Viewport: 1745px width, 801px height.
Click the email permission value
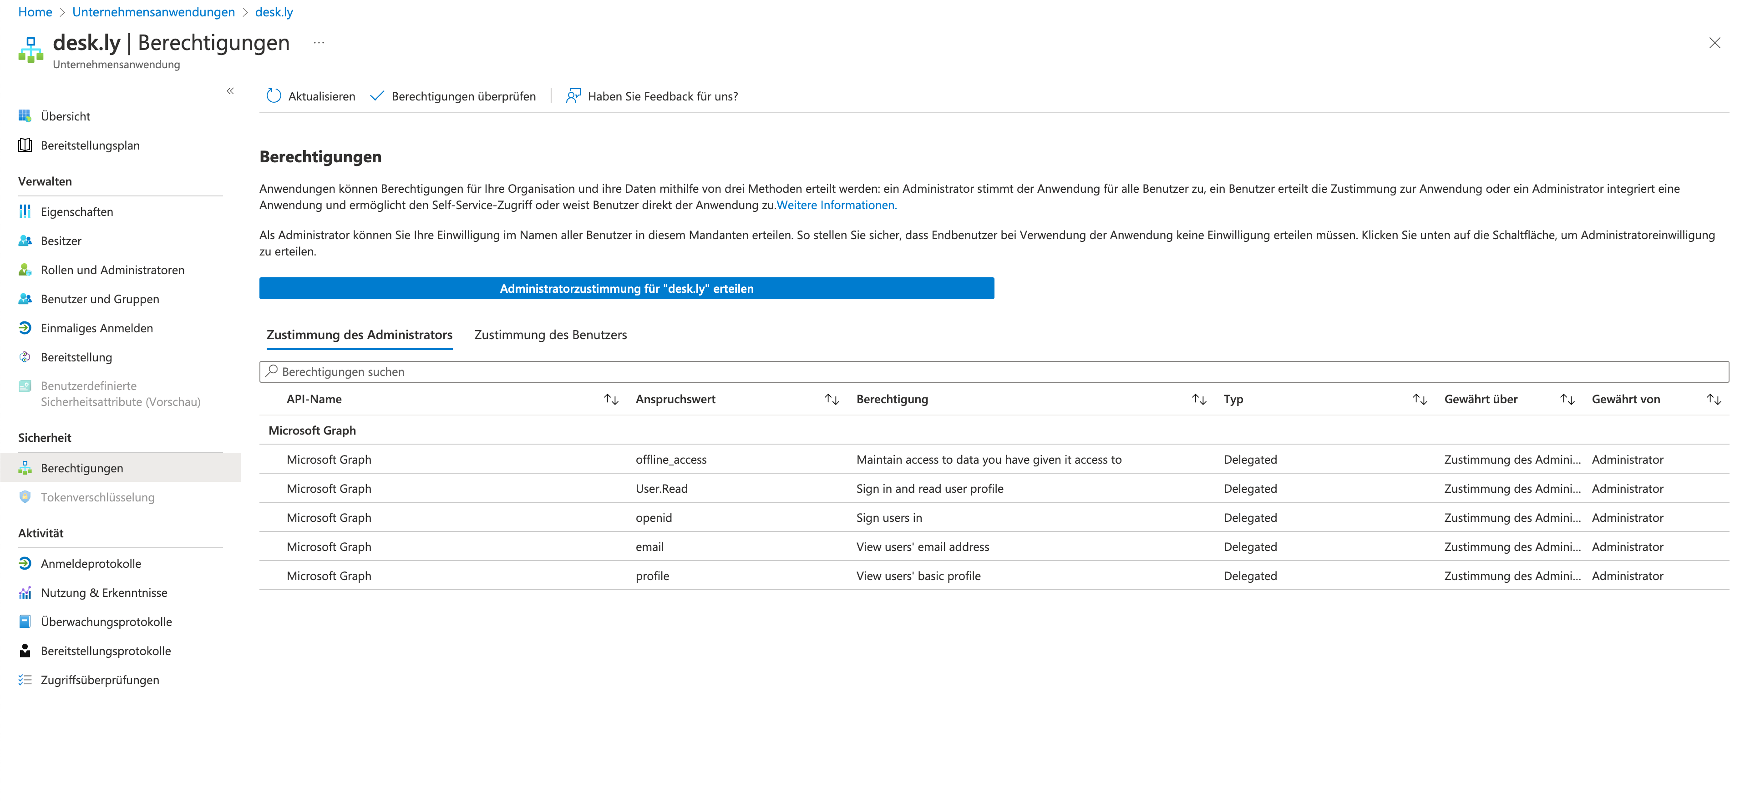[x=649, y=546]
